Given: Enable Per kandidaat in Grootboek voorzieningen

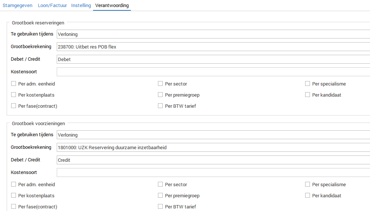Looking at the screenshot, I should click(x=308, y=195).
